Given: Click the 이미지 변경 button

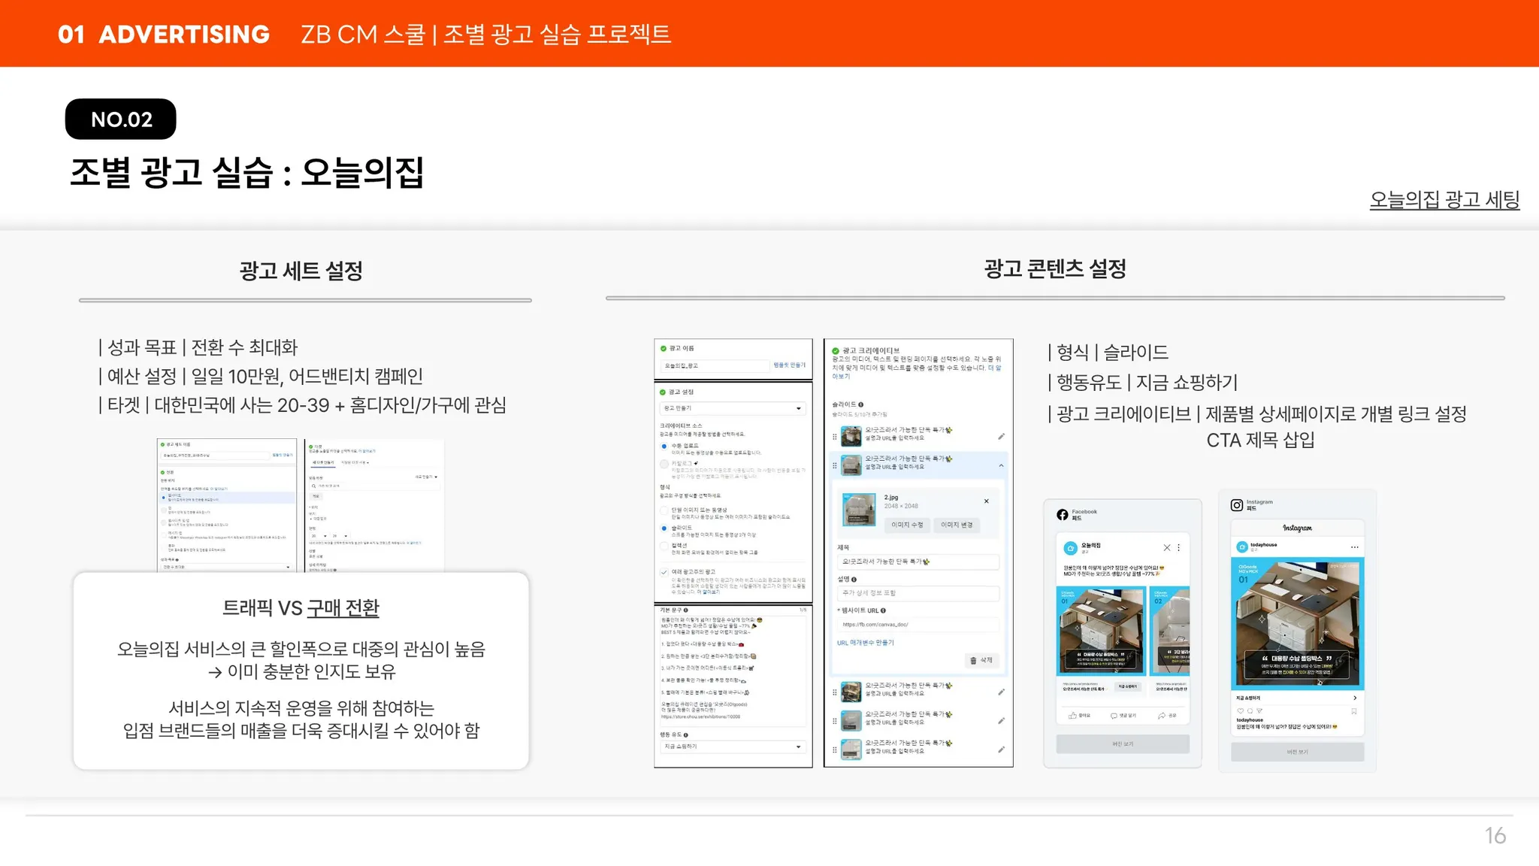Looking at the screenshot, I should pyautogui.click(x=957, y=525).
